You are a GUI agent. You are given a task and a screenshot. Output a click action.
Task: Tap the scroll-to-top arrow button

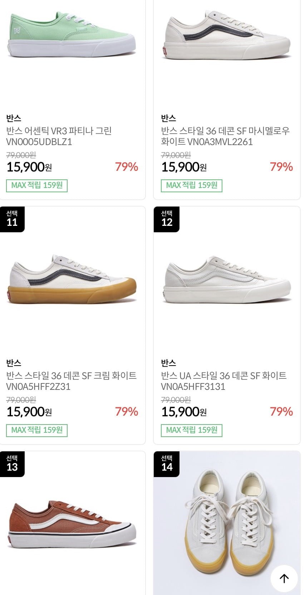pyautogui.click(x=284, y=578)
